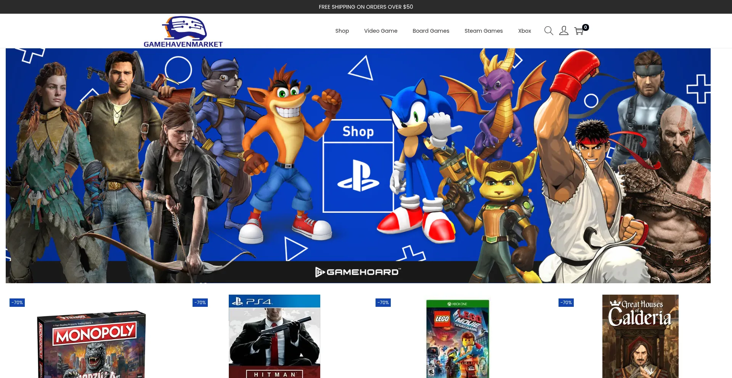Screen dimensions: 732x378
Task: Open the Monopoly Godzilla product image
Action: click(x=91, y=343)
